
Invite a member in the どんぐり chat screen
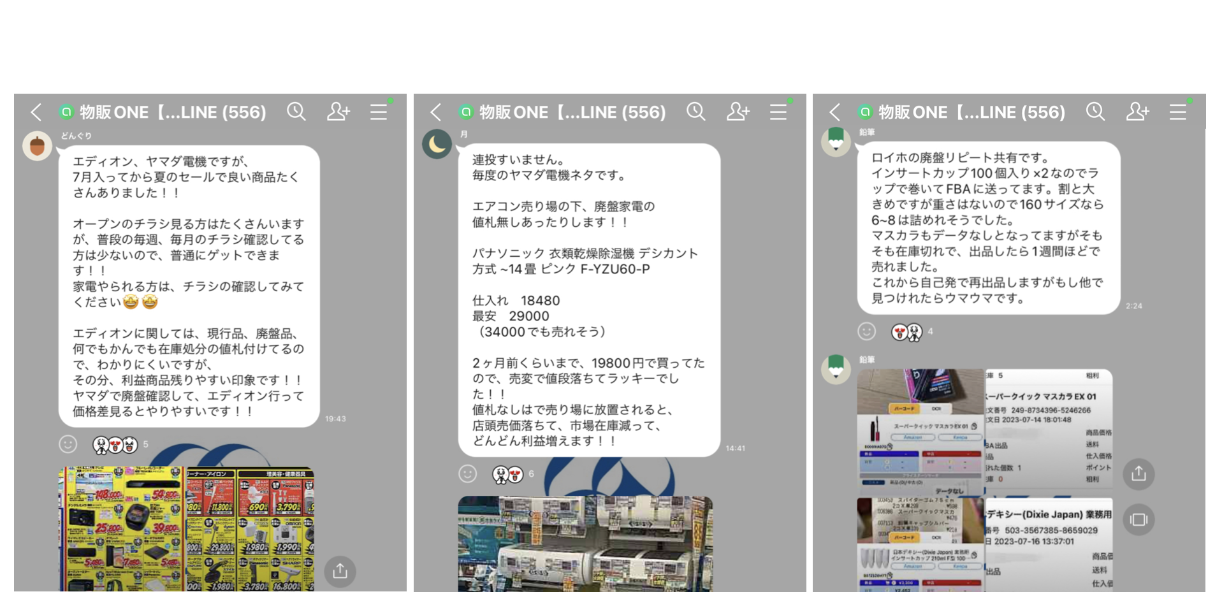(338, 112)
